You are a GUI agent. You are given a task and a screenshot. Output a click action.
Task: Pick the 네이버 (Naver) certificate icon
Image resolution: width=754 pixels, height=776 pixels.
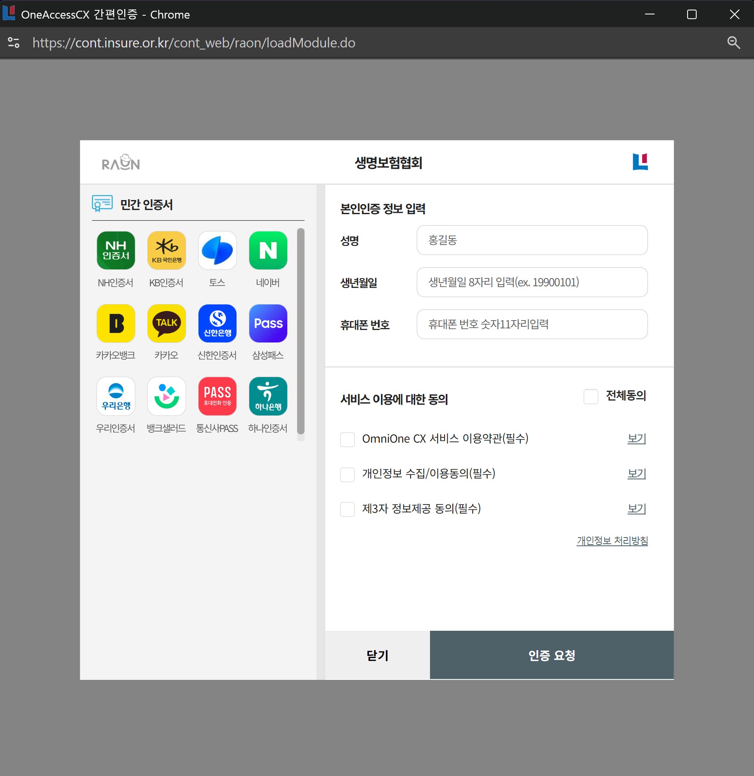click(268, 250)
